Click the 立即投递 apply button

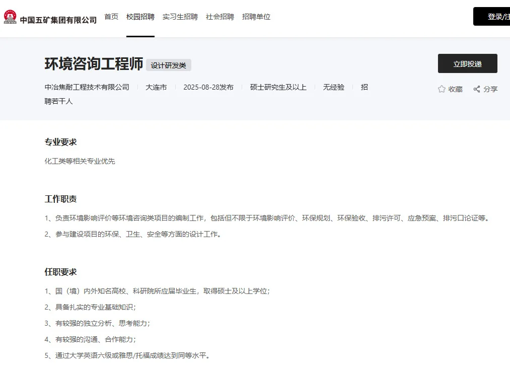point(467,63)
